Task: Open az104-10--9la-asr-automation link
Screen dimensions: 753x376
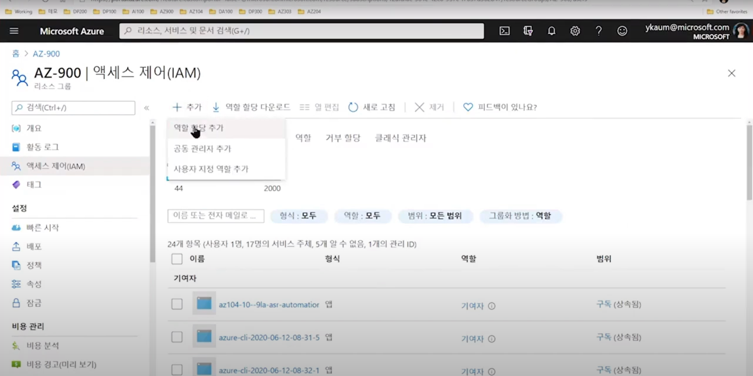Action: click(269, 305)
